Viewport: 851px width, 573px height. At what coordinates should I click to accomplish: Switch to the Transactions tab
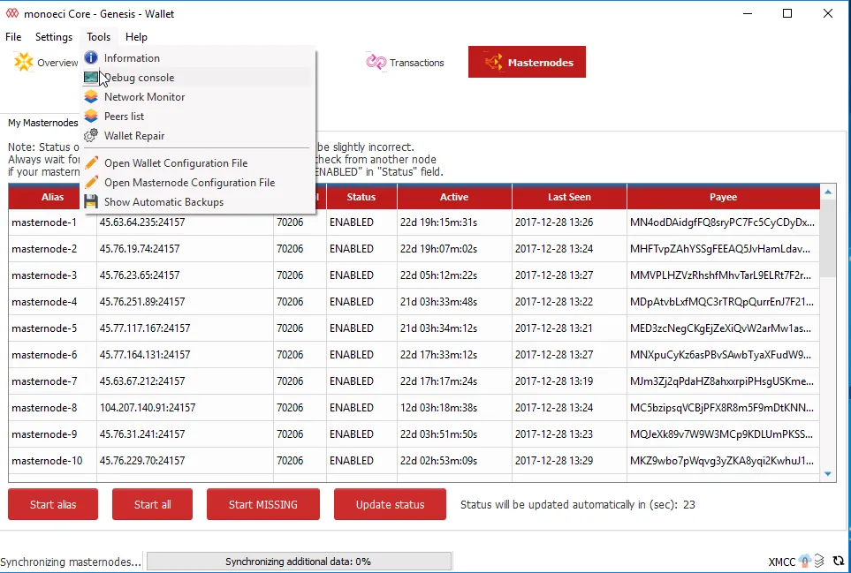pos(405,63)
